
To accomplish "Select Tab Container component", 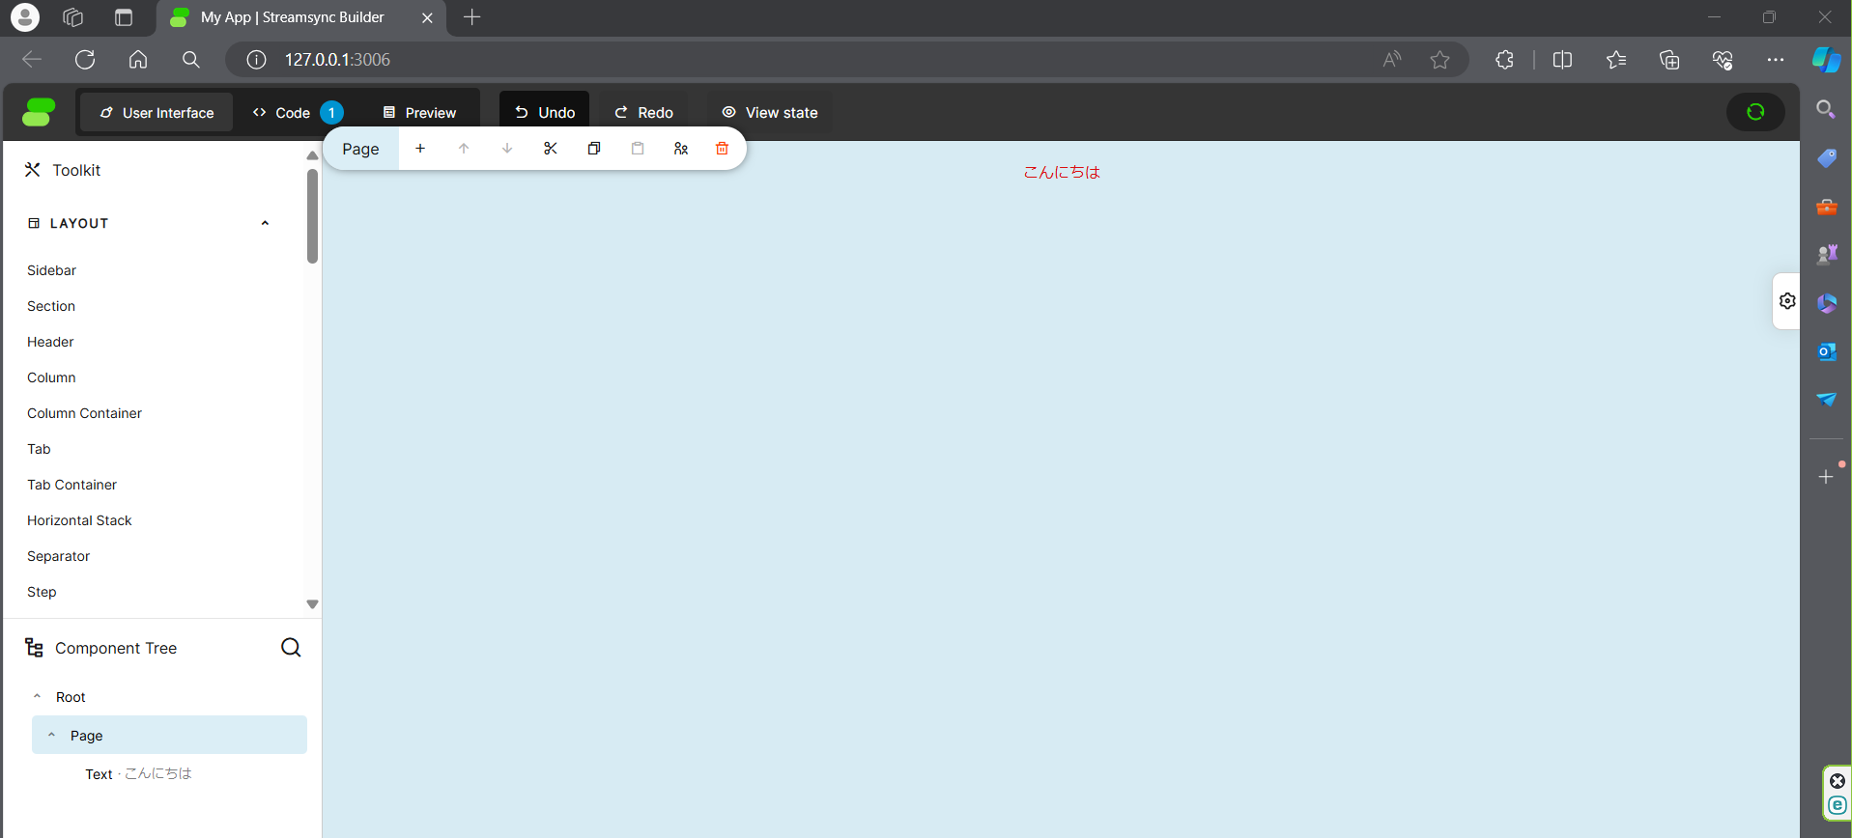I will [x=71, y=485].
